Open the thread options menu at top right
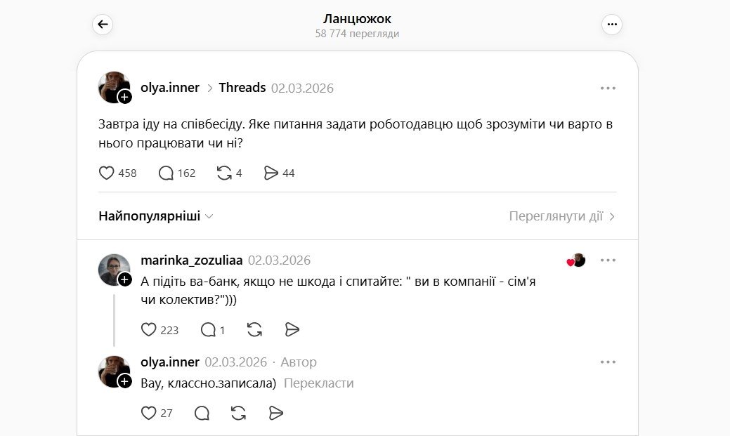The width and height of the screenshot is (730, 436). tap(612, 25)
